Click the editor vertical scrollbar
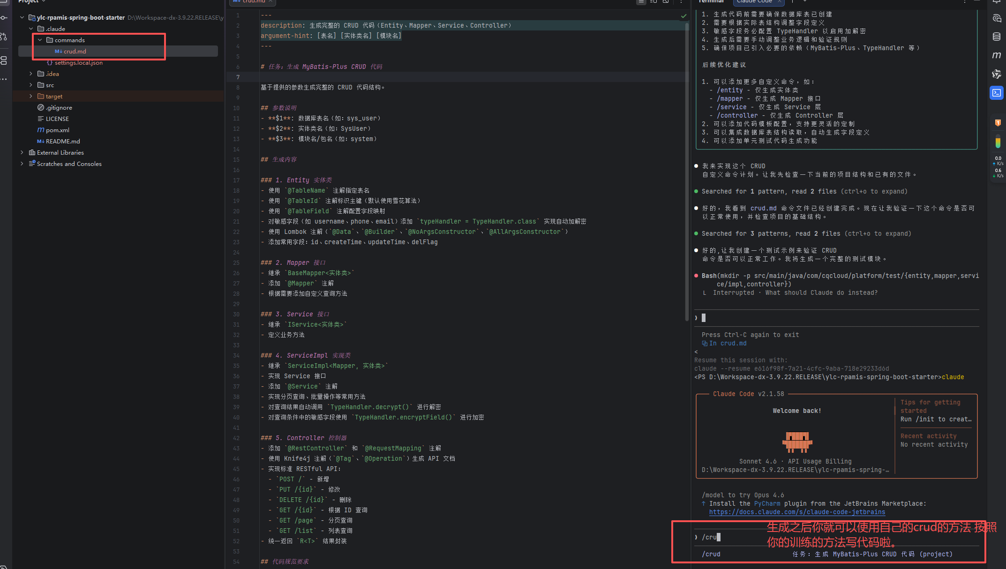This screenshot has width=1006, height=569. 687,169
